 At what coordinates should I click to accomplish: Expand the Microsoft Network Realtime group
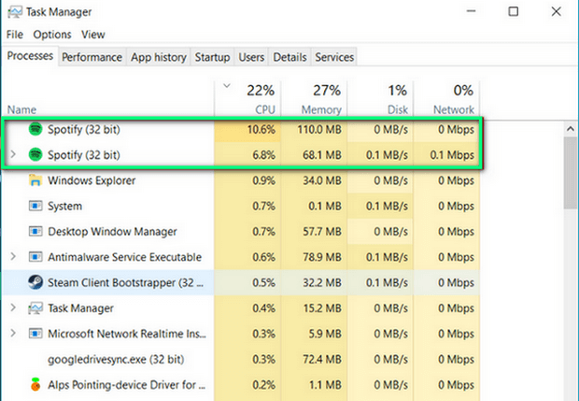pyautogui.click(x=12, y=333)
